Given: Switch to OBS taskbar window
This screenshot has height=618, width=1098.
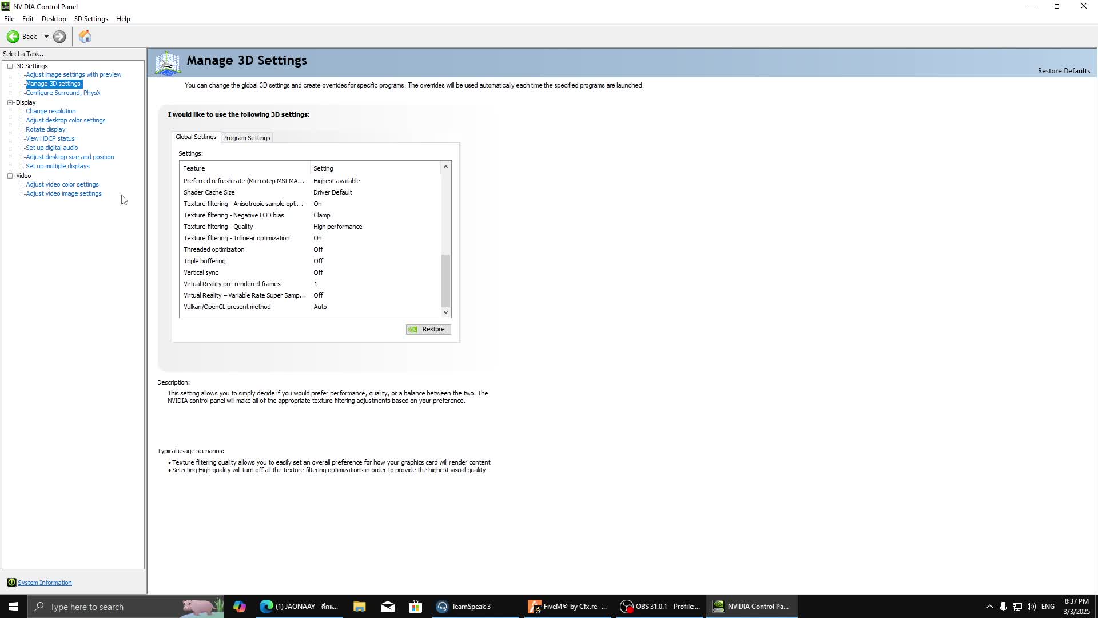Looking at the screenshot, I should (660, 607).
